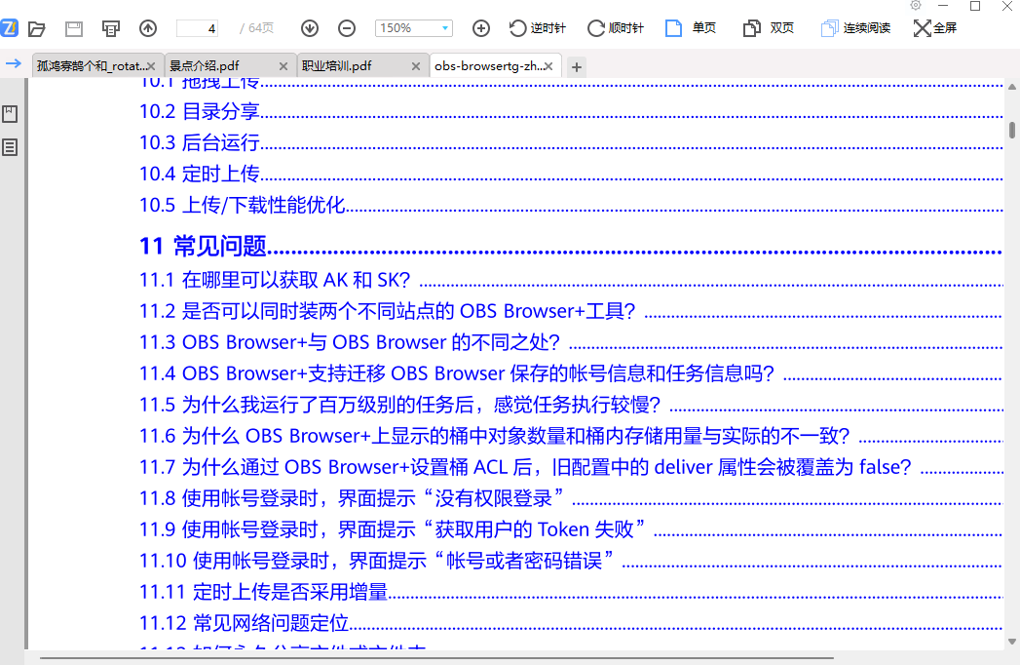Click the blue app logo icon
This screenshot has width=1020, height=665.
pyautogui.click(x=9, y=28)
